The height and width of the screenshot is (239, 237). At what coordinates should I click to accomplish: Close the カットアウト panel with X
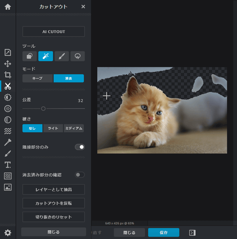[x=83, y=7]
